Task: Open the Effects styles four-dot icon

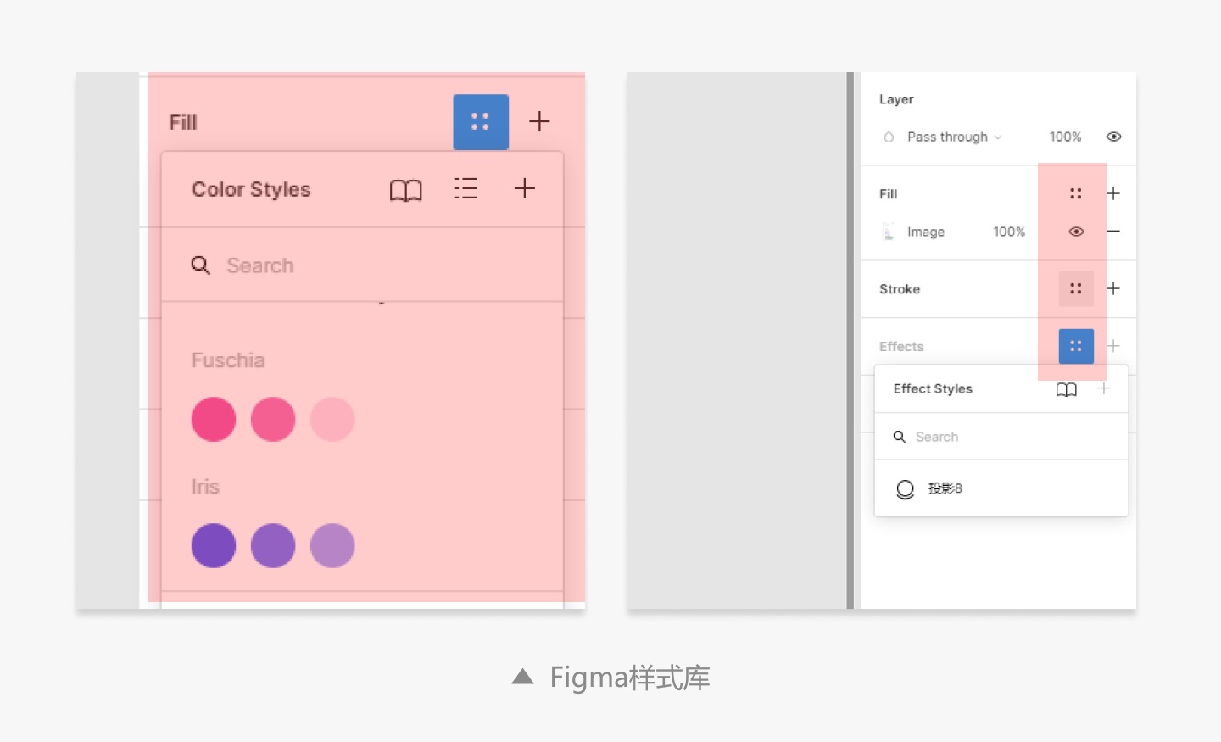Action: (x=1075, y=346)
